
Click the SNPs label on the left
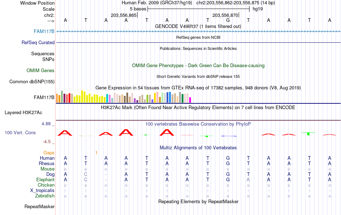[48, 59]
